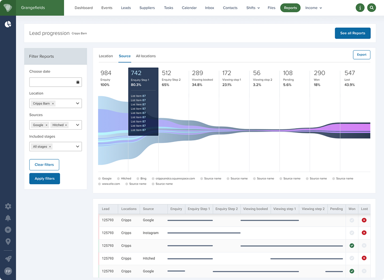The image size is (384, 280).
Task: Open the calendar icon in date field
Action: pos(78,82)
